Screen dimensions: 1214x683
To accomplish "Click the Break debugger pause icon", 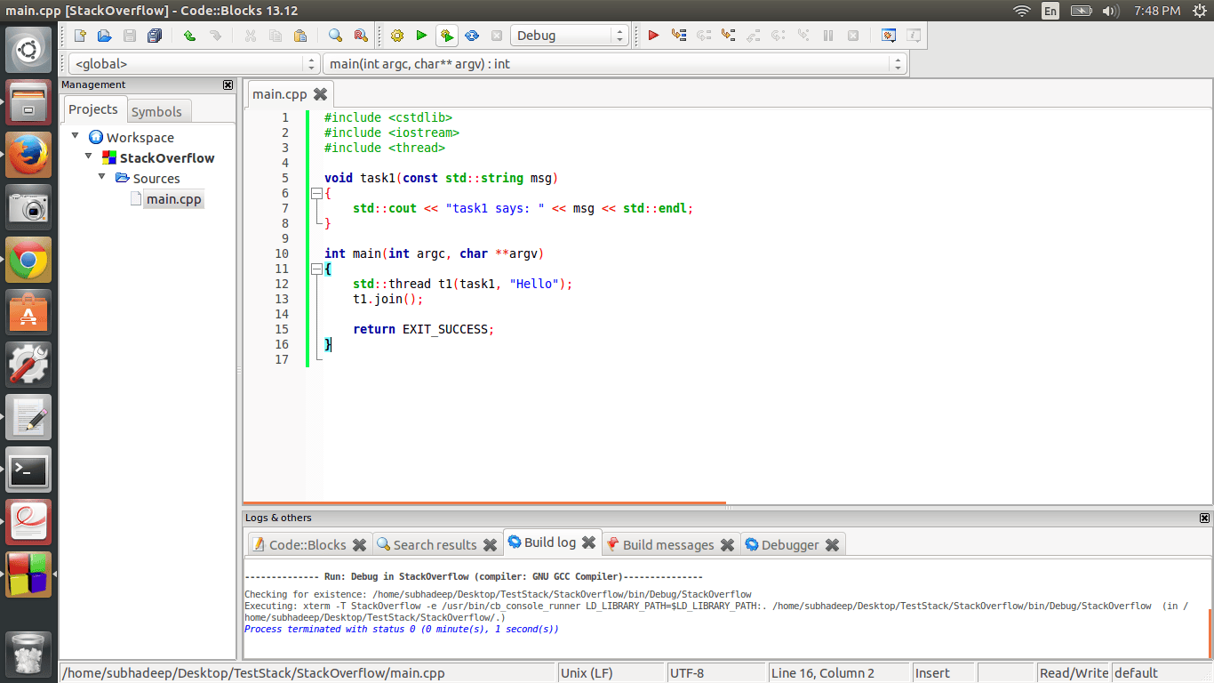I will click(828, 36).
